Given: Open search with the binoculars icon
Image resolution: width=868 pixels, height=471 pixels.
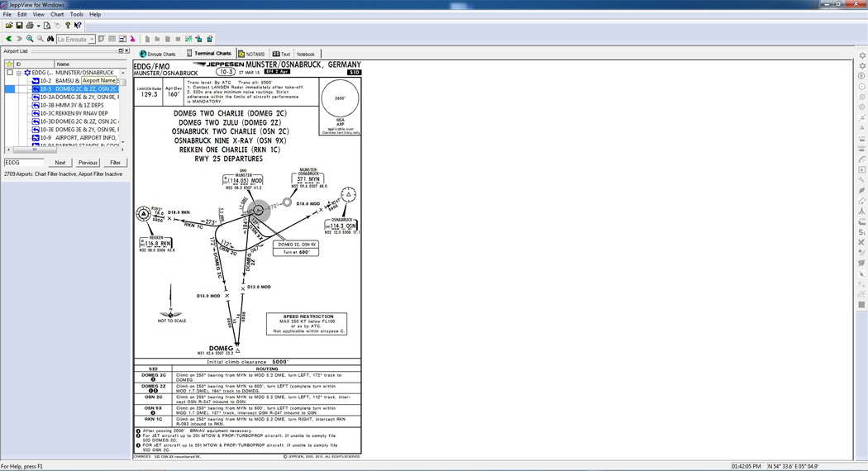Looking at the screenshot, I should coord(50,39).
